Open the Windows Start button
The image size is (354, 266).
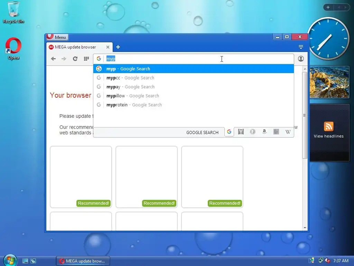[10, 260]
